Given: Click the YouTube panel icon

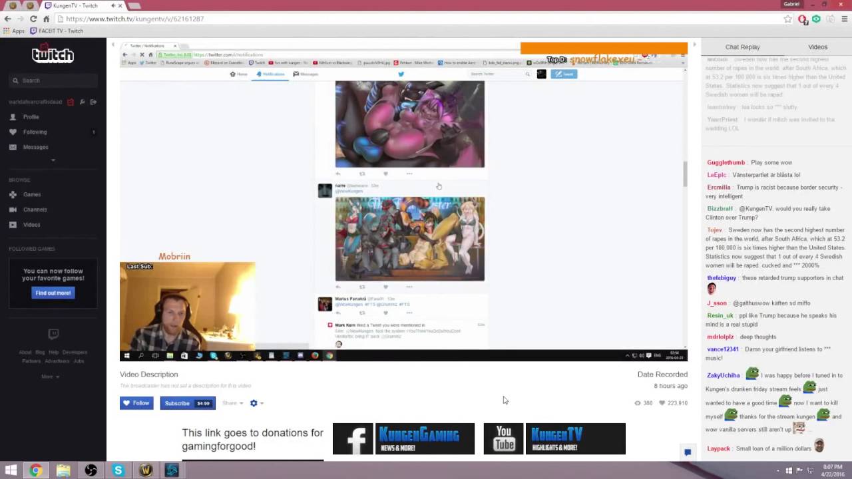Looking at the screenshot, I should click(x=503, y=439).
